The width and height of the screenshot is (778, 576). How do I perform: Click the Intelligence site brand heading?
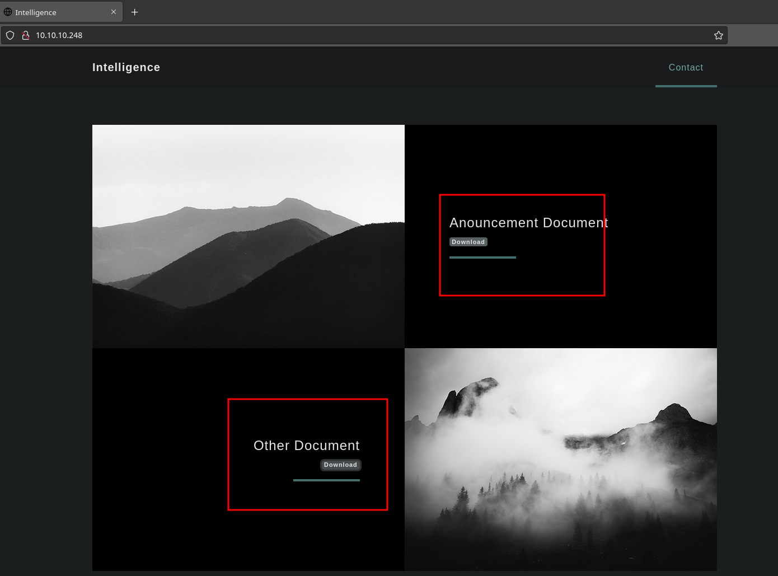tap(126, 67)
